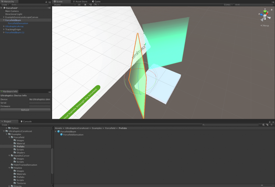Open the Hierarchy Create dropdown
275x187 pixels.
5,5
